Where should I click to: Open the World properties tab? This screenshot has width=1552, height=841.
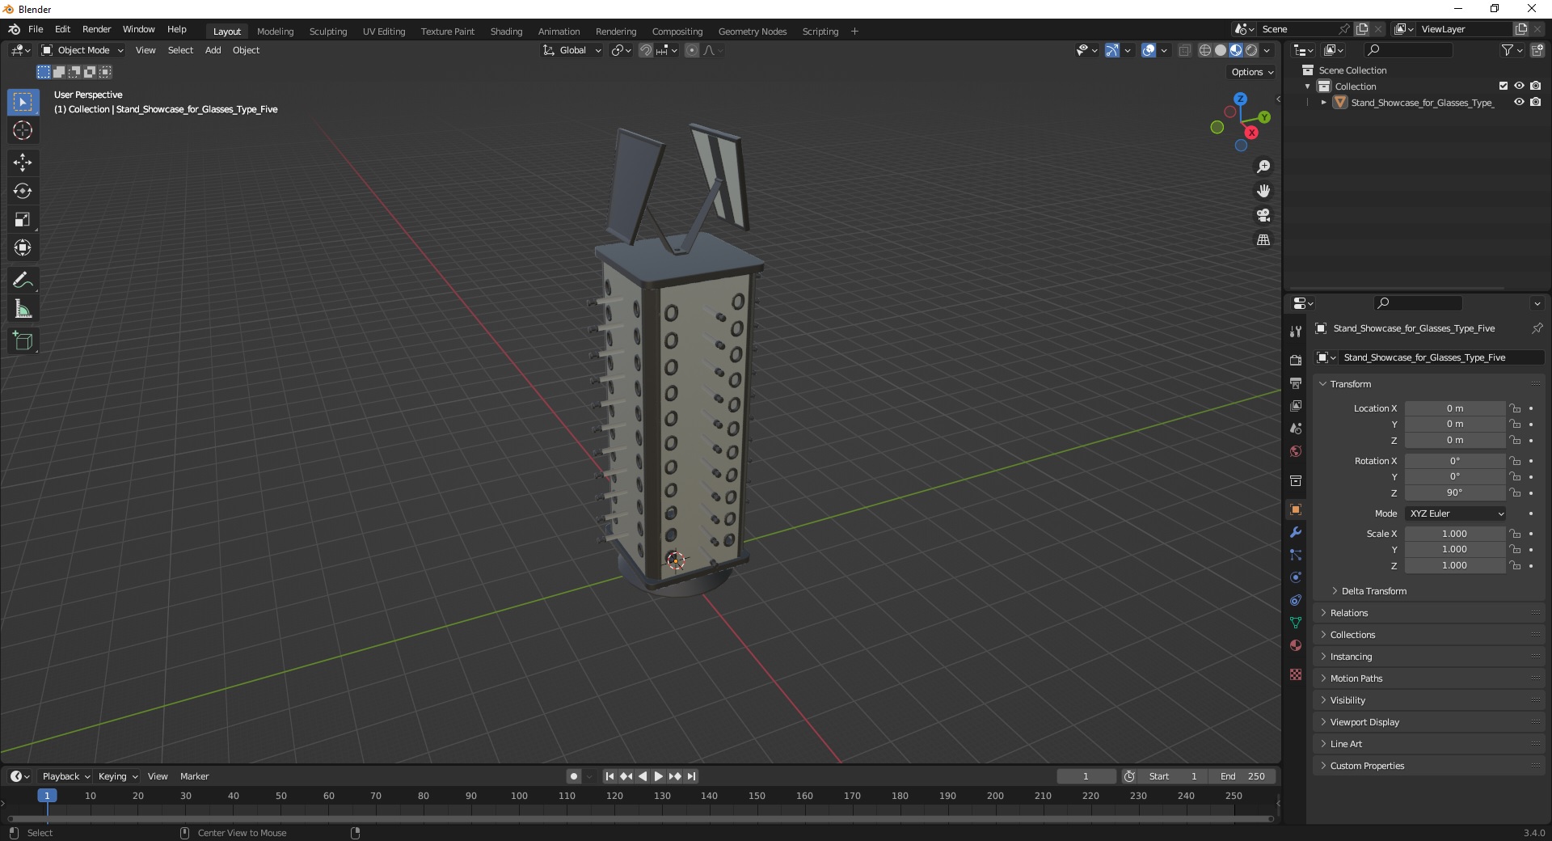coord(1296,450)
